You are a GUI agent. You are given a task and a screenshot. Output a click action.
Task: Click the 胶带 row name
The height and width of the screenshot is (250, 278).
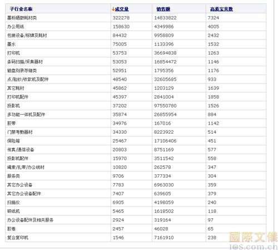11,123
